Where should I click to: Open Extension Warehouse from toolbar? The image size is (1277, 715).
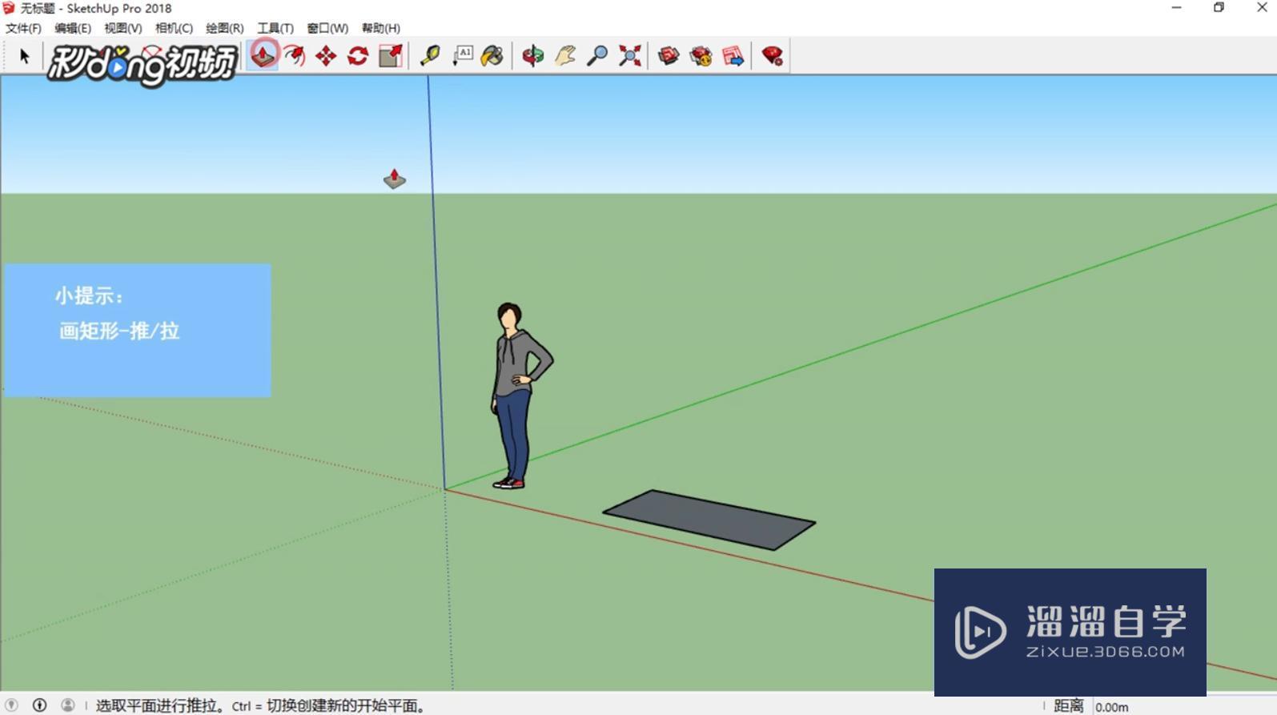[701, 55]
